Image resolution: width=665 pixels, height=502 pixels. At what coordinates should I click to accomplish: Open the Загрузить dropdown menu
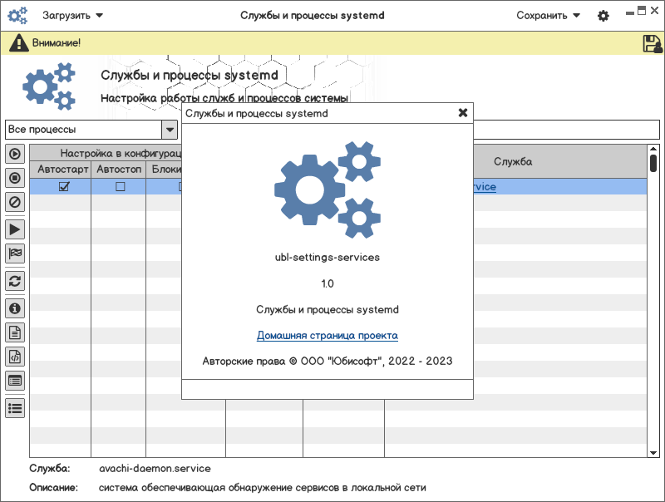click(73, 16)
